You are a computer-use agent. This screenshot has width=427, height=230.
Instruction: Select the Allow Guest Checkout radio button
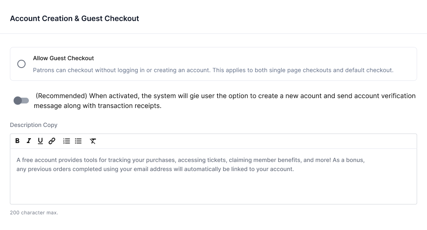(21, 64)
